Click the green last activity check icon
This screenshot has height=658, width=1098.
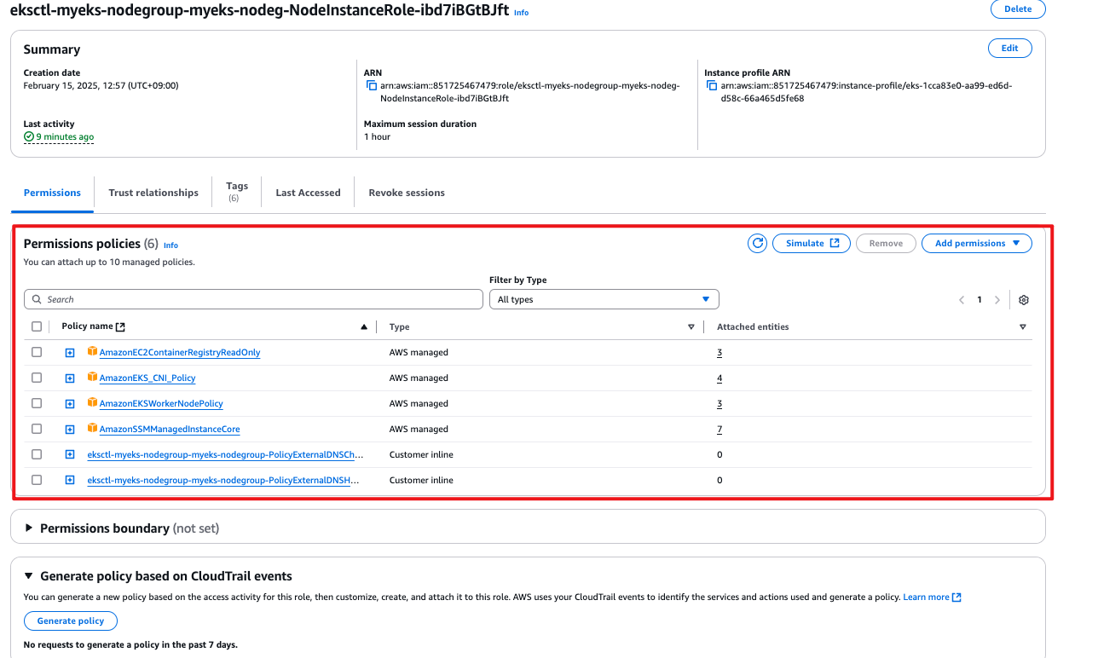[x=29, y=136]
